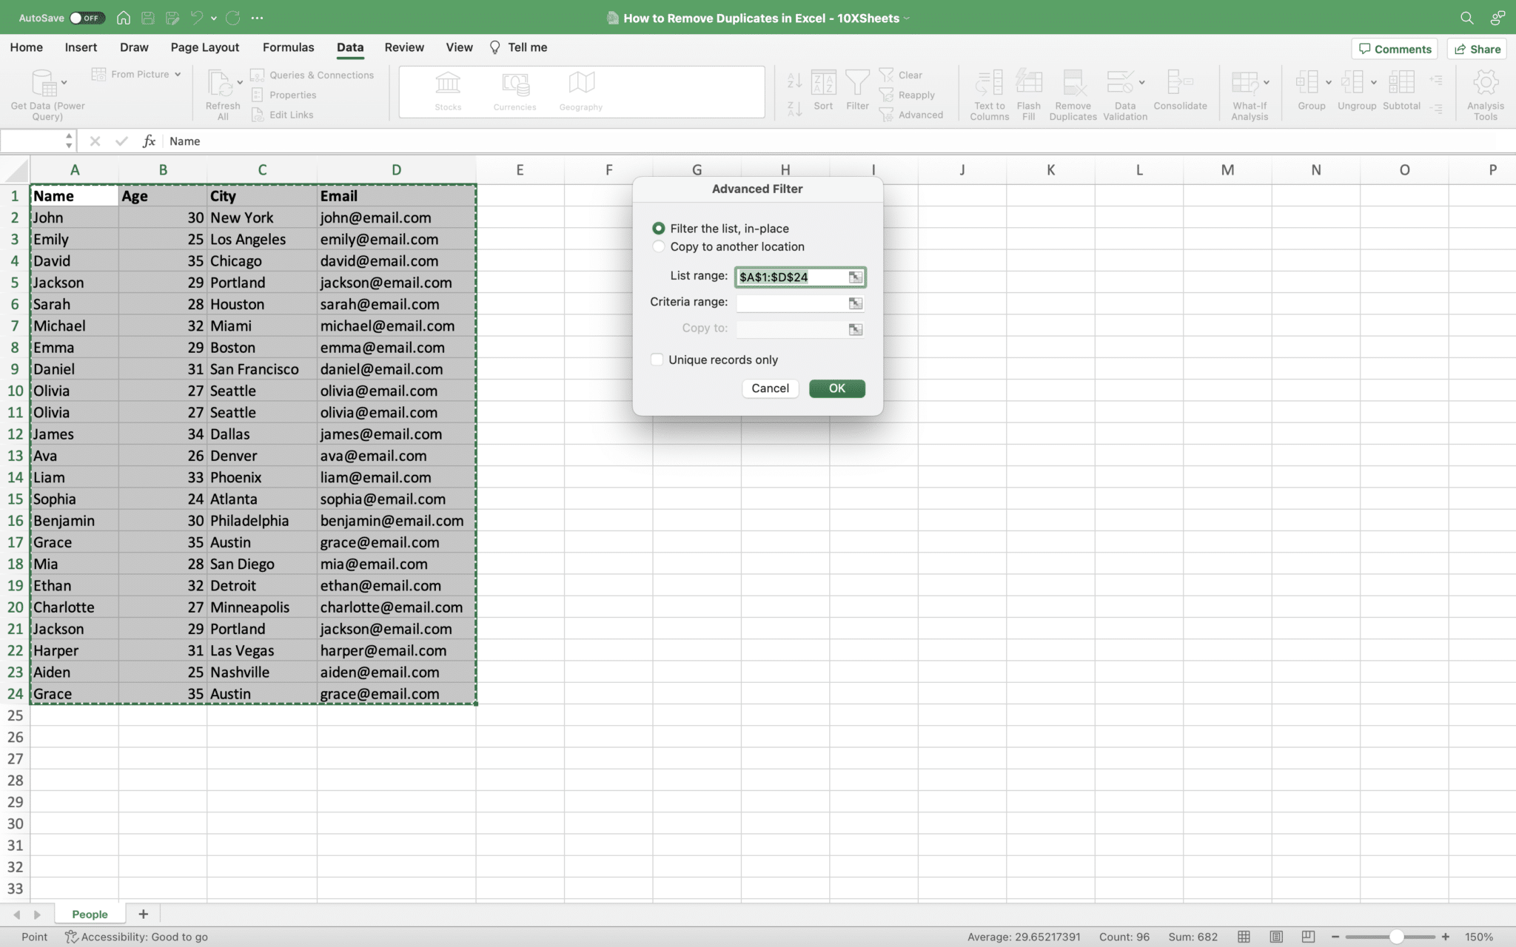Click the Subtotal icon
Screen dimensions: 1516x947
[1401, 84]
